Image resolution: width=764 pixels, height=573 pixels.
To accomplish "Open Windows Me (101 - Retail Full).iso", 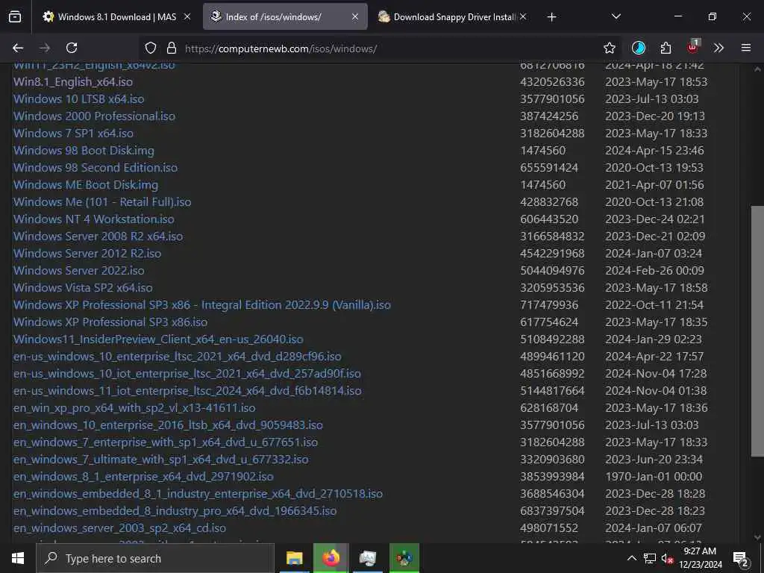I will tap(102, 201).
